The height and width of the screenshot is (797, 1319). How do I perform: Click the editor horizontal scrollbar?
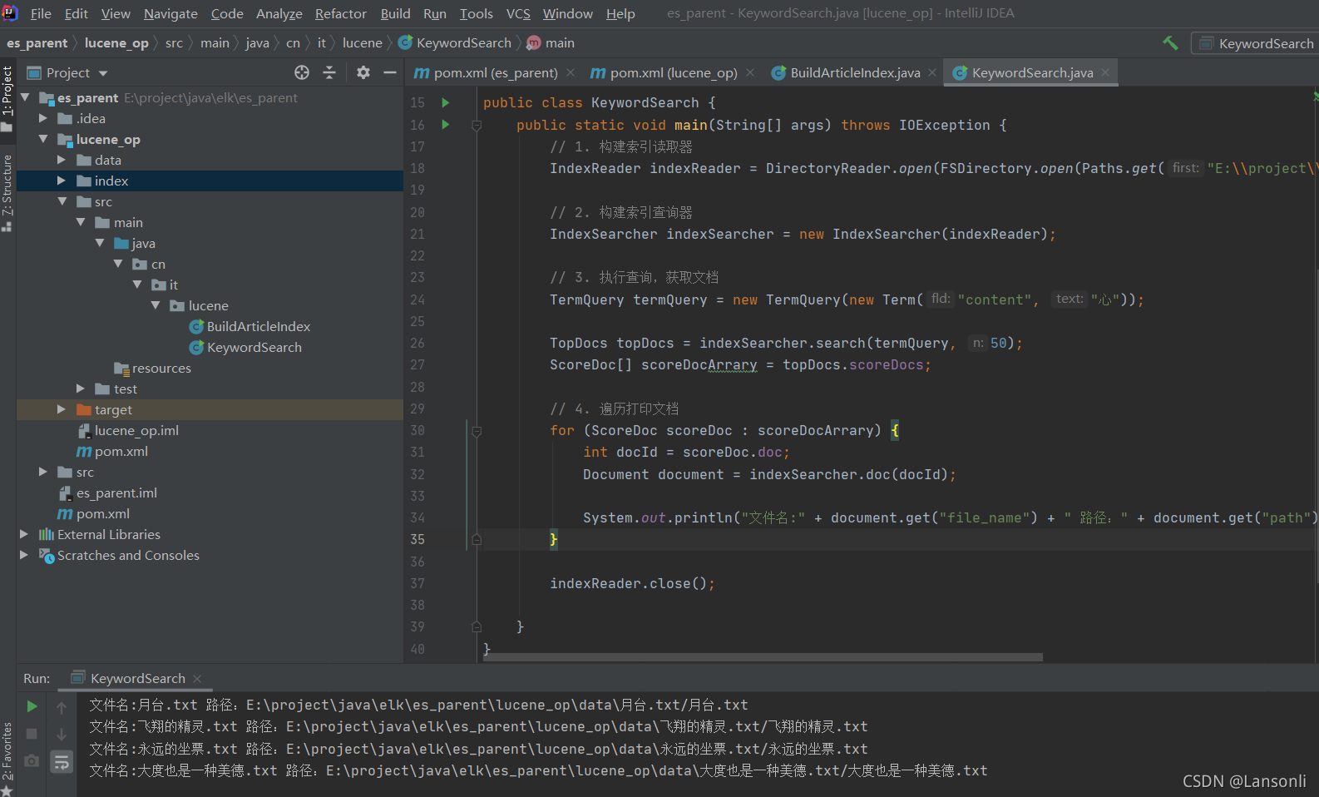pyautogui.click(x=763, y=657)
